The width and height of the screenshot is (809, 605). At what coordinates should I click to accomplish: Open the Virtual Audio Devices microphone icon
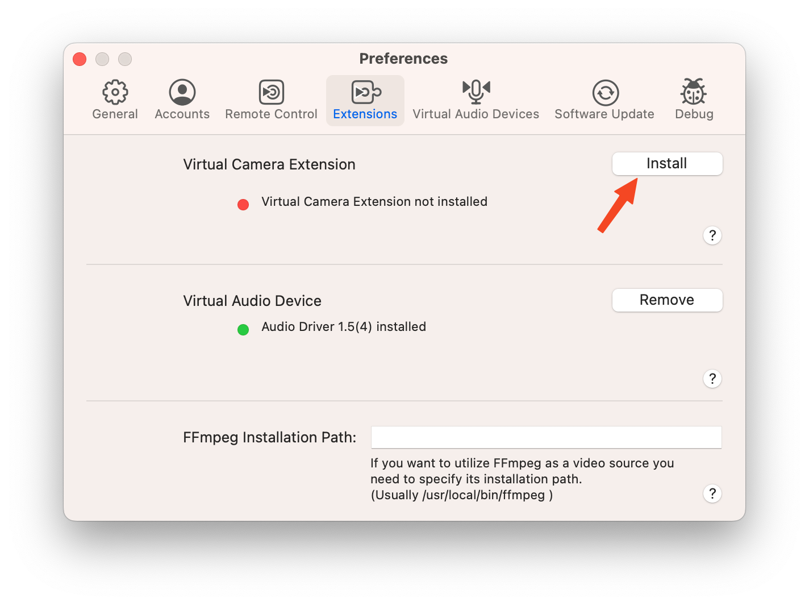click(476, 91)
